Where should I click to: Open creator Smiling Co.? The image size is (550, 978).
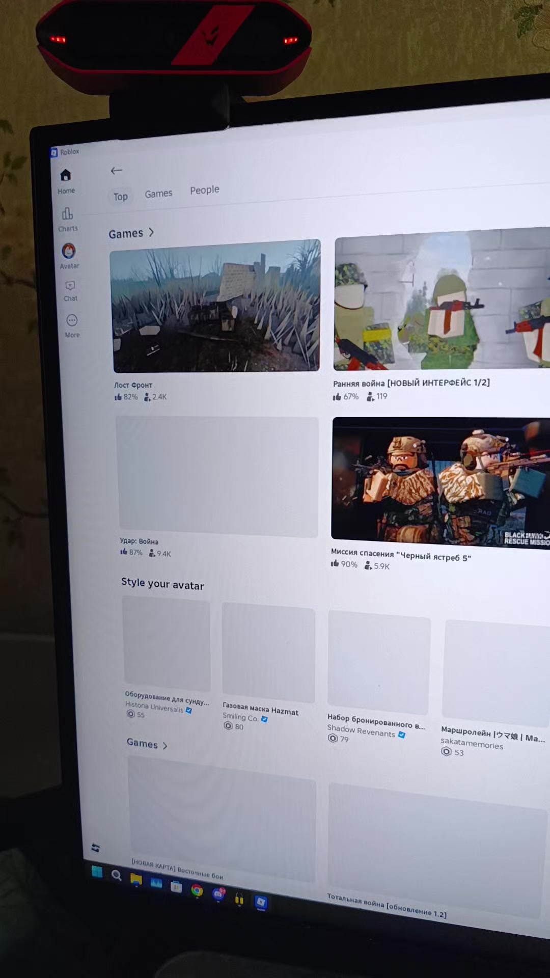click(x=240, y=717)
